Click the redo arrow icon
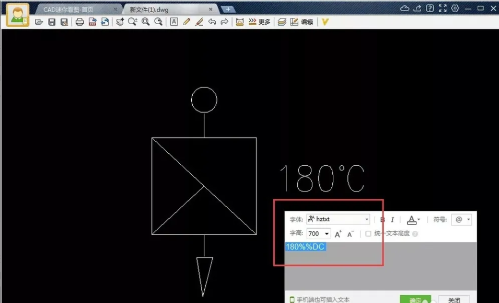 pyautogui.click(x=224, y=21)
